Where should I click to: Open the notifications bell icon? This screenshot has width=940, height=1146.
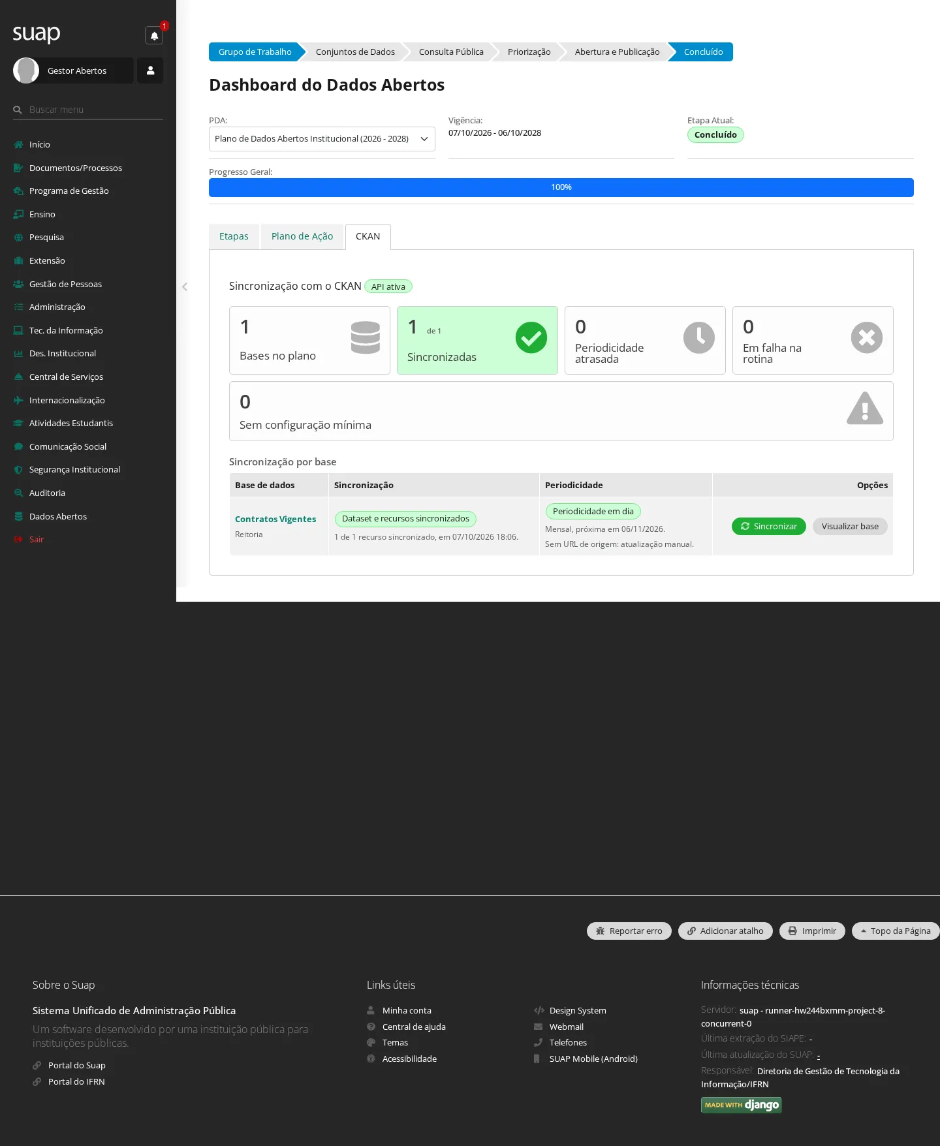point(154,36)
